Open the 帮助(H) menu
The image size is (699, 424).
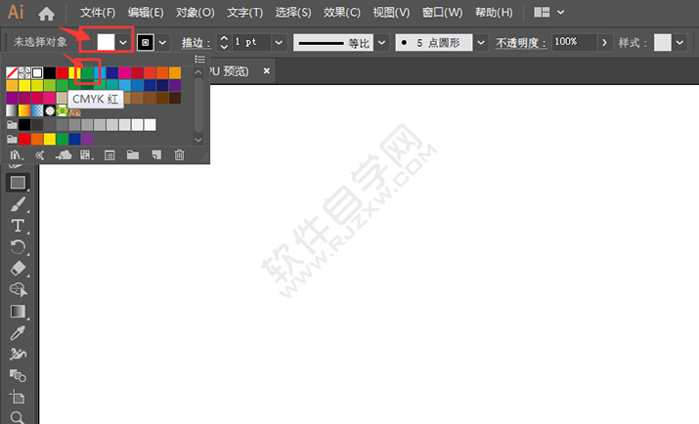point(494,13)
